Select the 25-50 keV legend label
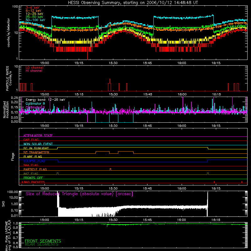Viewport: 251px width, 251px height. tap(35, 17)
